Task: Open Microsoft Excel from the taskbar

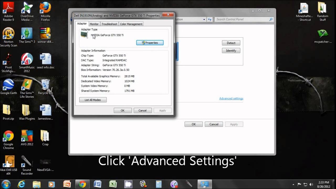Action: (x=113, y=184)
